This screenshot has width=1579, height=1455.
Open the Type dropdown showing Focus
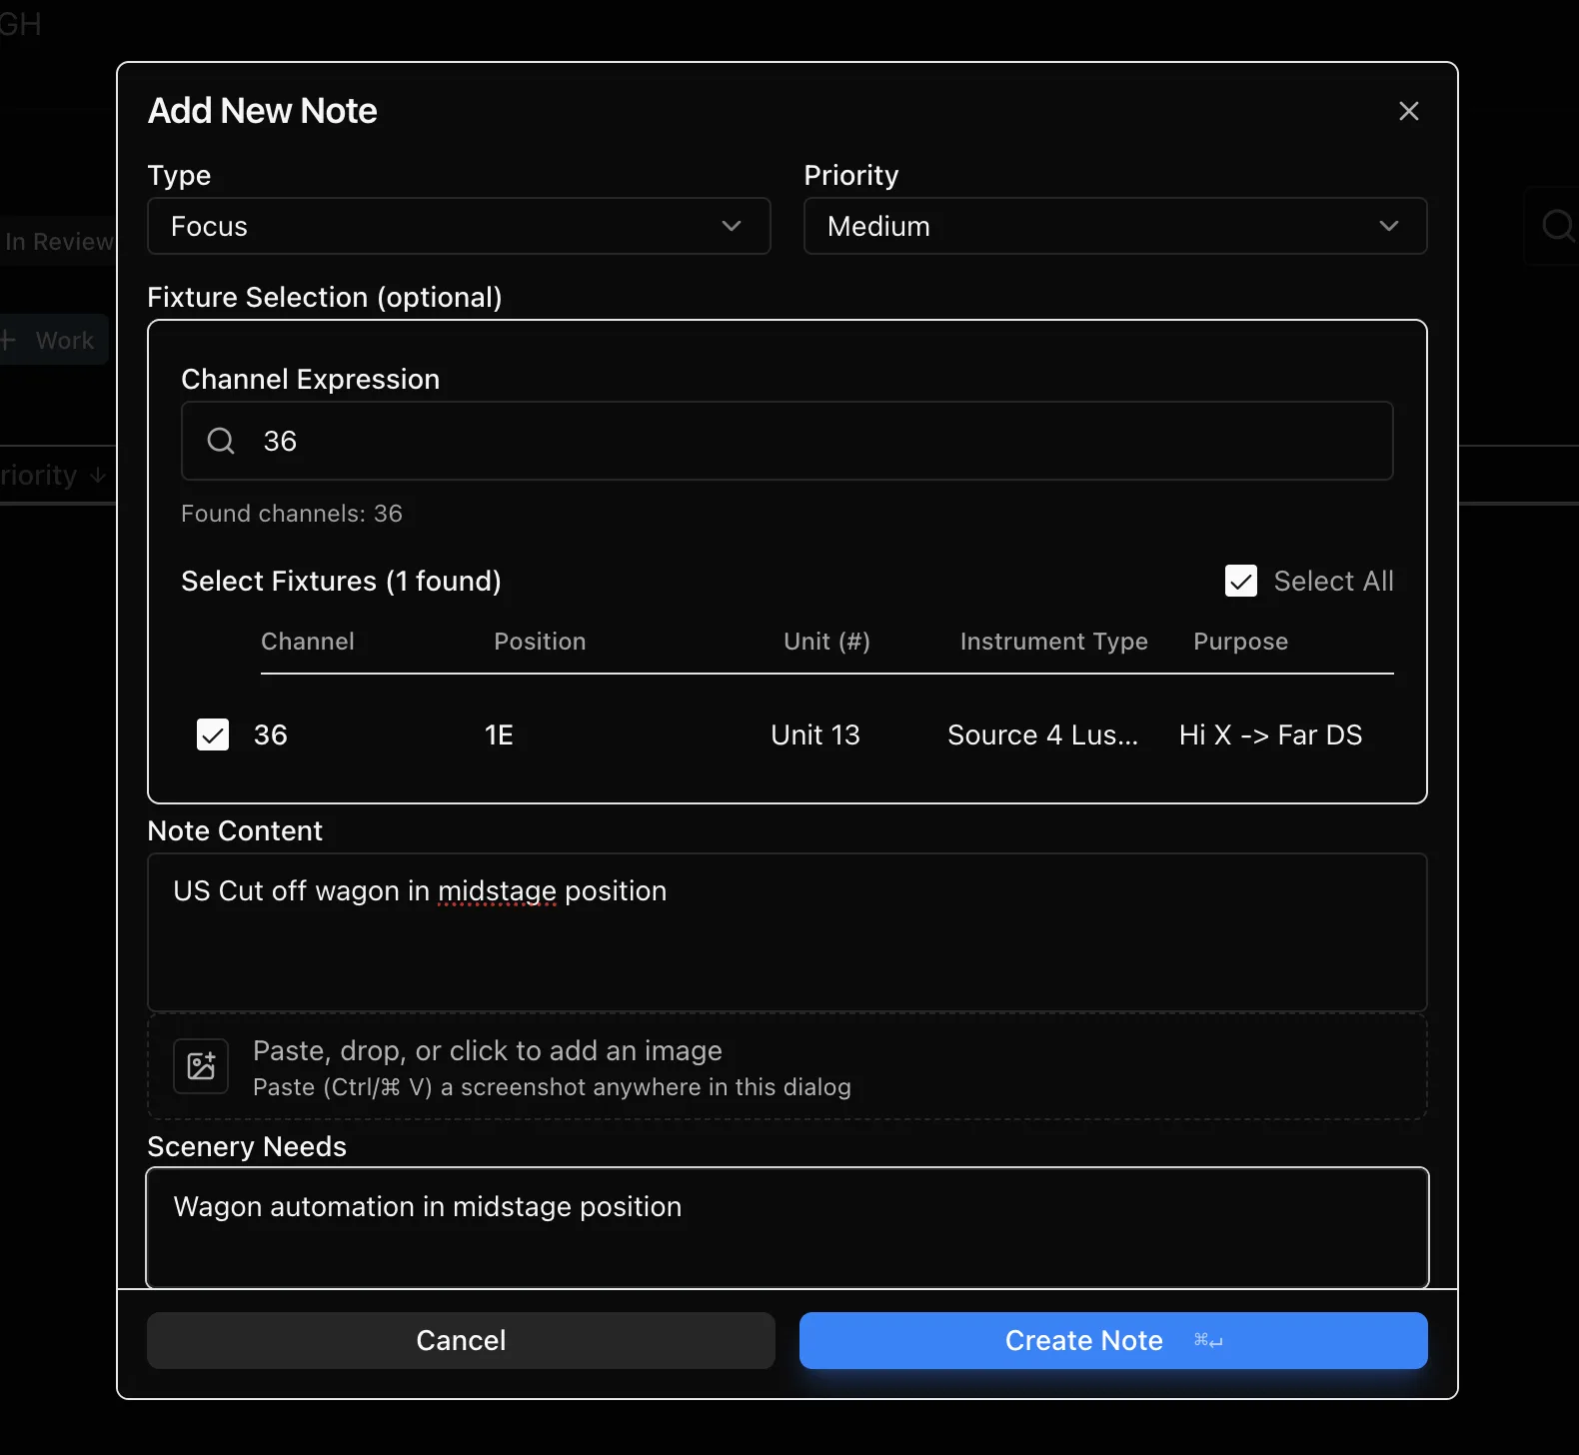[459, 226]
